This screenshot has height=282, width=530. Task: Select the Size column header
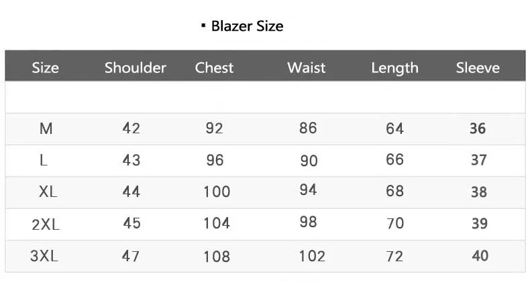click(x=46, y=68)
